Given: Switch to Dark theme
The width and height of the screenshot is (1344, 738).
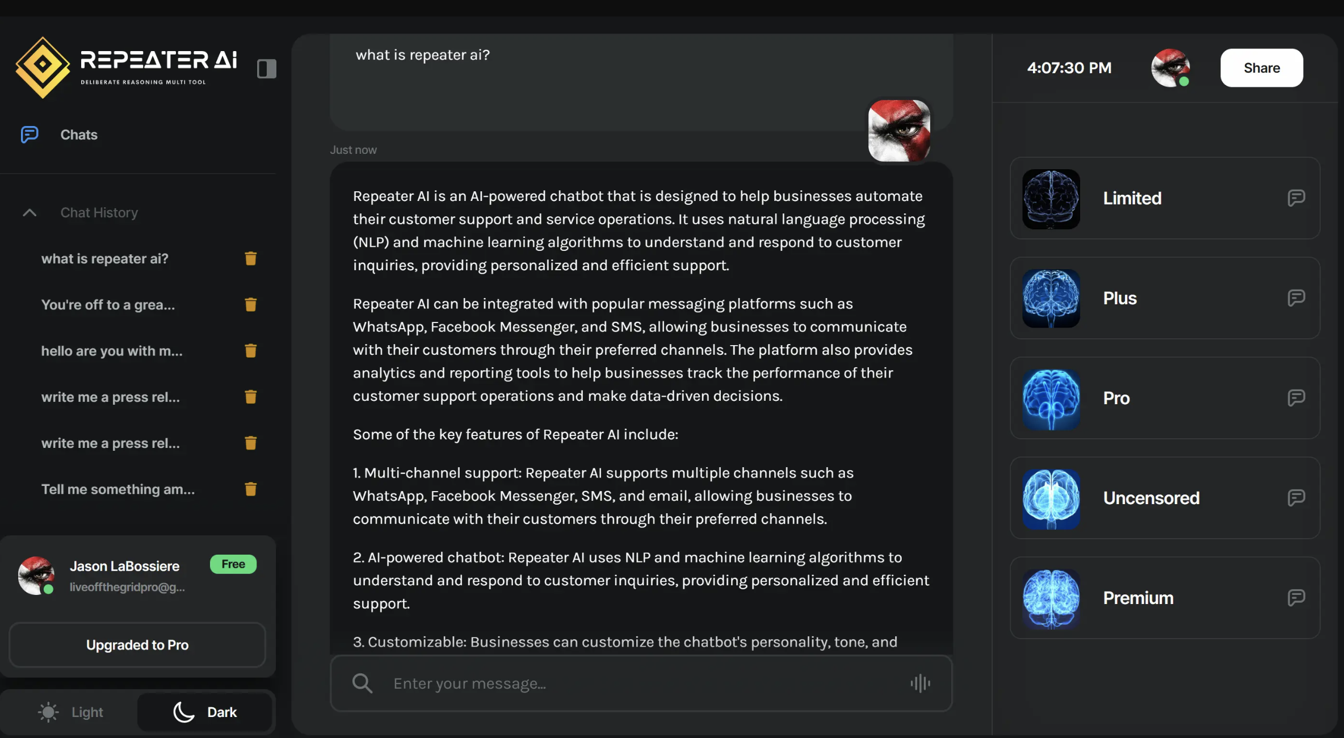Looking at the screenshot, I should pyautogui.click(x=205, y=712).
